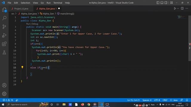Viewport: 191px width, 107px height.
Task: Open the Run and Debug view
Action: (4, 35)
